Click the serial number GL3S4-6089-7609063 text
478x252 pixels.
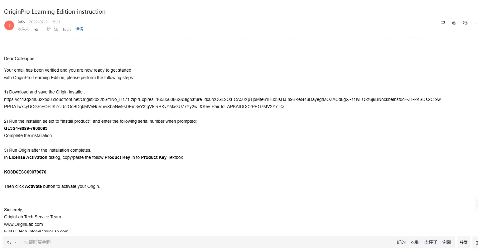coord(26,128)
